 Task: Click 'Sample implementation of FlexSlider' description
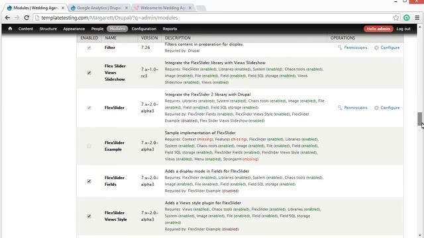pos(200,133)
